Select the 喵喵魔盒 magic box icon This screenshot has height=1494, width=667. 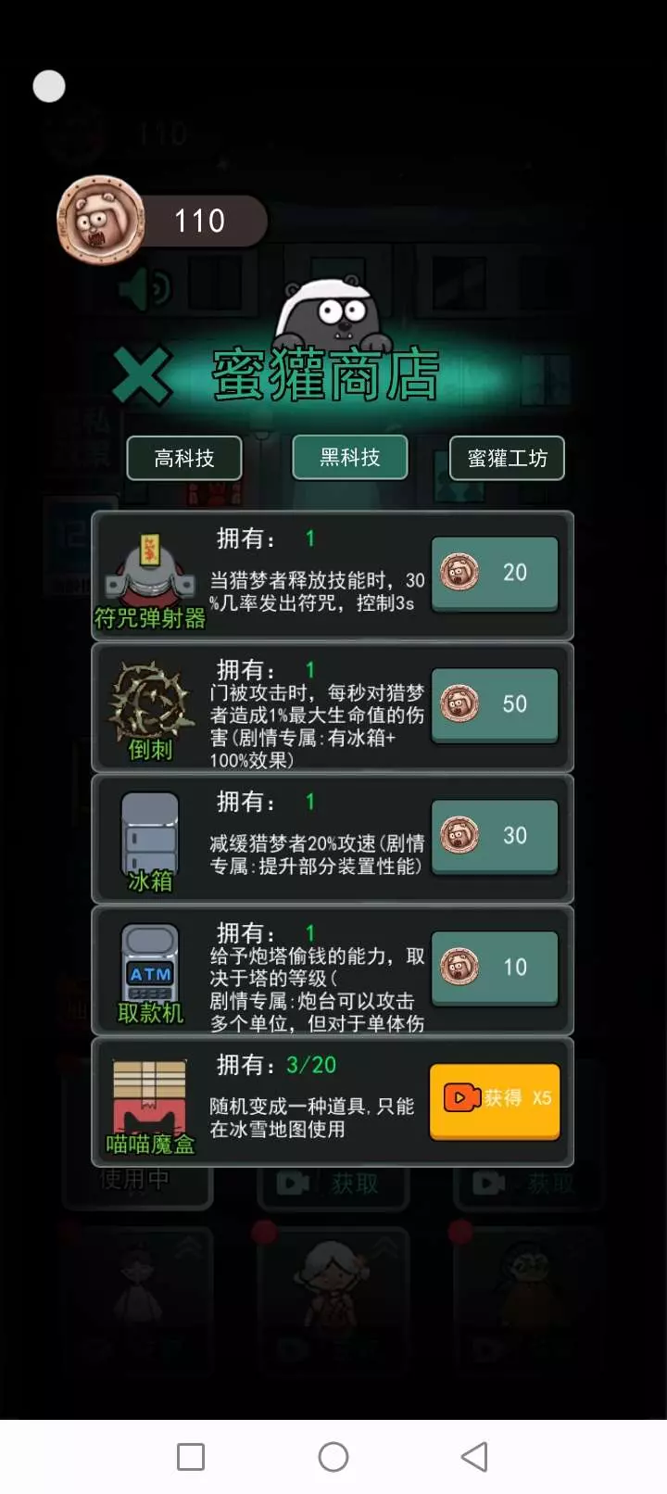[x=149, y=1097]
